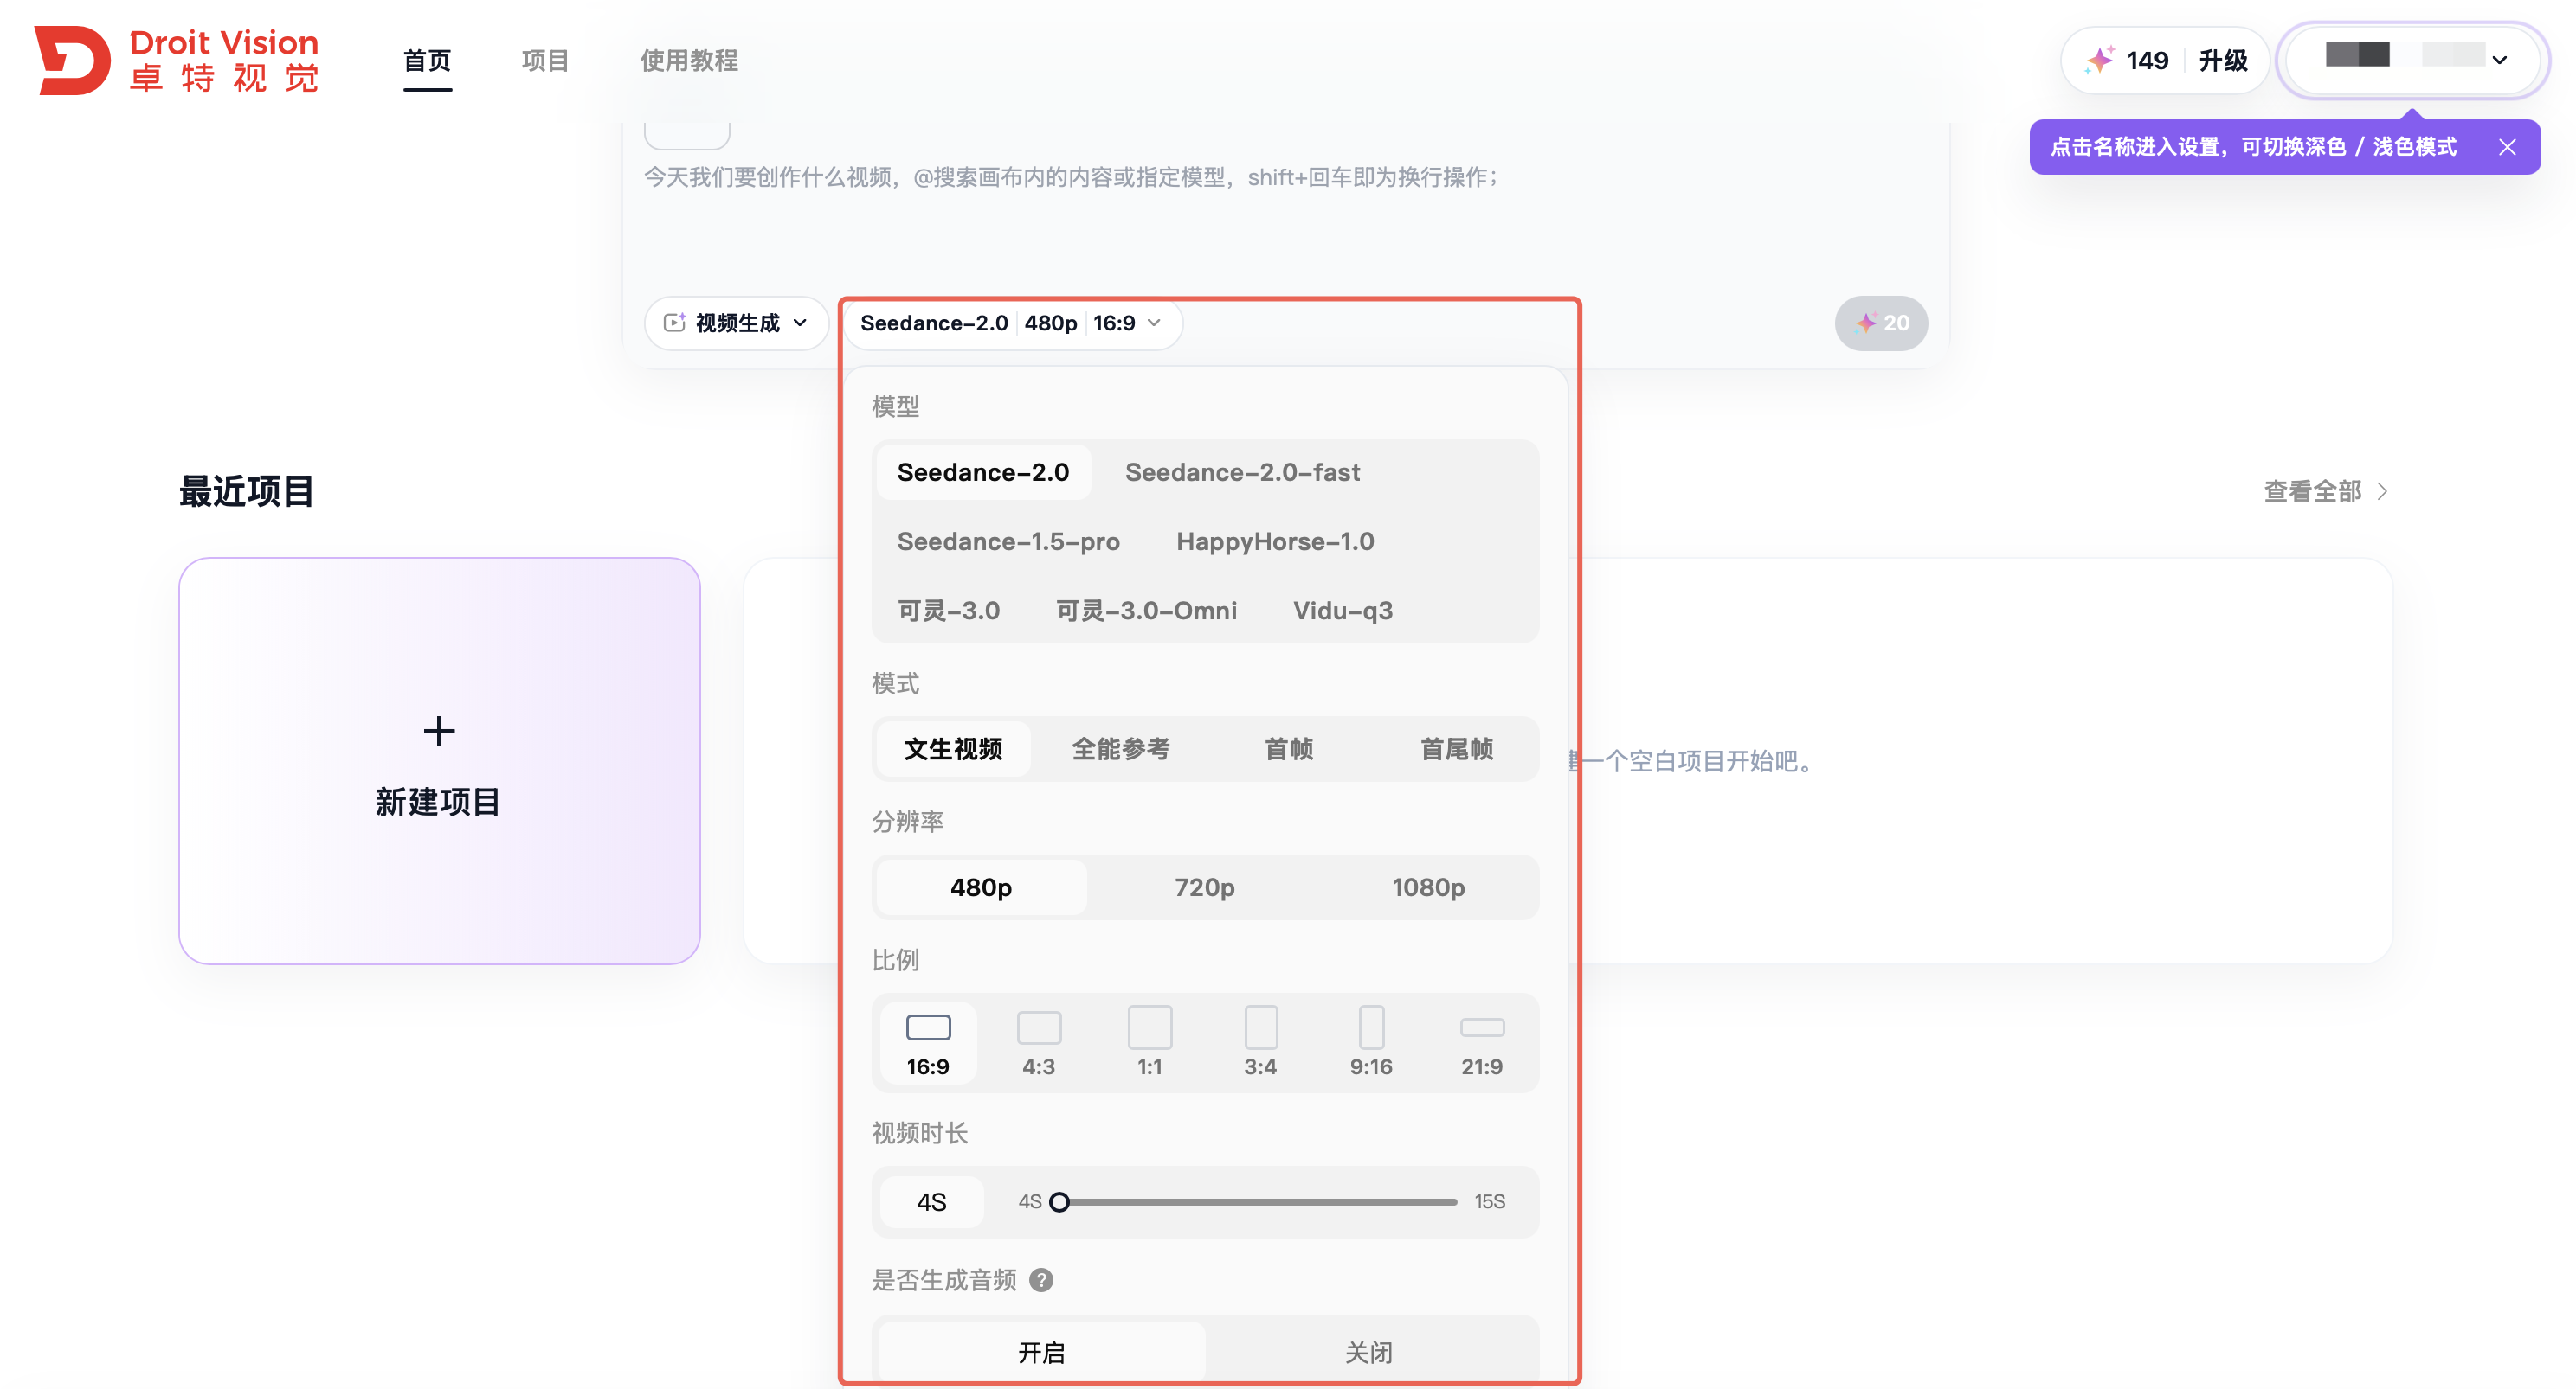Select the 可灵-3.0-Omni model
The width and height of the screenshot is (2576, 1389).
tap(1146, 611)
